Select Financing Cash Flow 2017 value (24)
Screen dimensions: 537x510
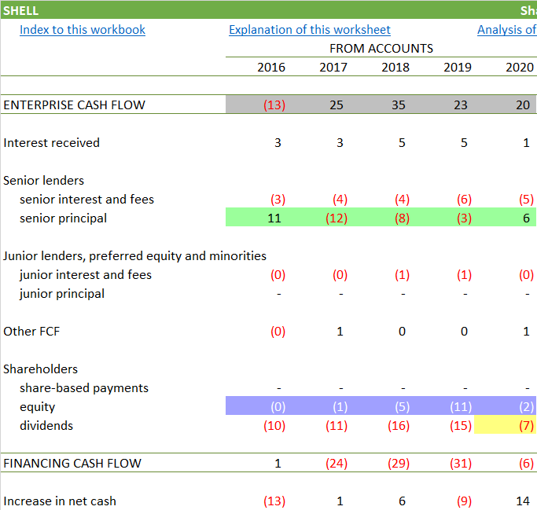click(x=337, y=463)
